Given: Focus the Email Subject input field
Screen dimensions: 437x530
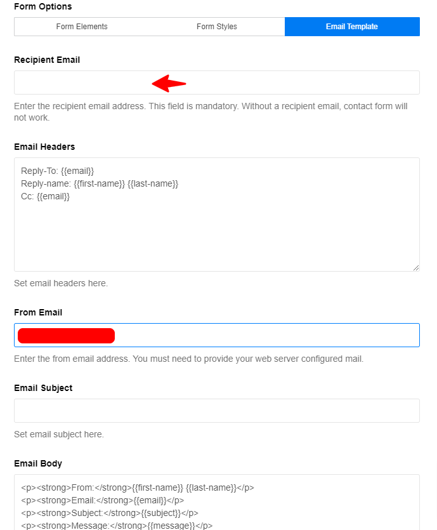Looking at the screenshot, I should click(217, 411).
